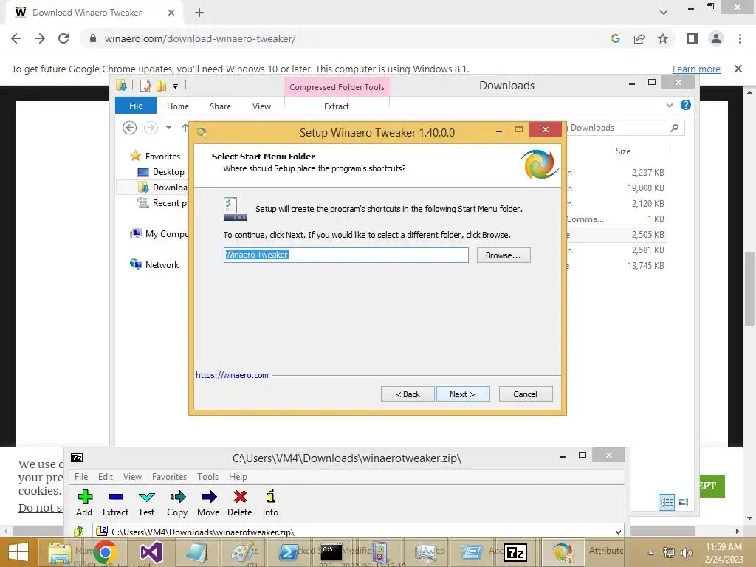Click the Start Menu folder name field
756x567 pixels.
tap(346, 255)
